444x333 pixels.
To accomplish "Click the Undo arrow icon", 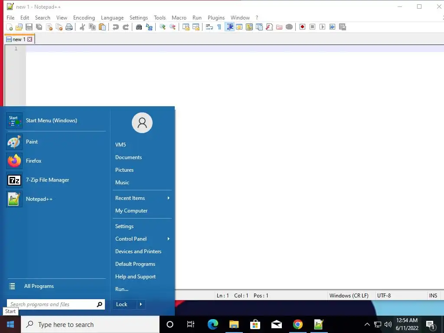I will coord(115,27).
